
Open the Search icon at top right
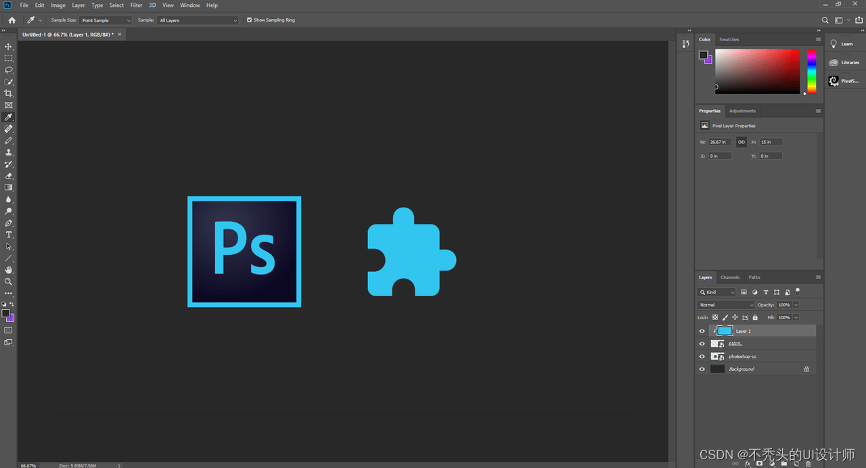click(x=825, y=20)
